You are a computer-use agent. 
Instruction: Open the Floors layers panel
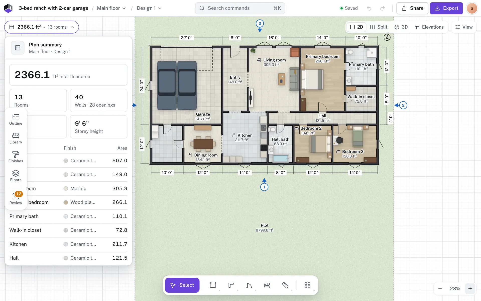tap(16, 176)
